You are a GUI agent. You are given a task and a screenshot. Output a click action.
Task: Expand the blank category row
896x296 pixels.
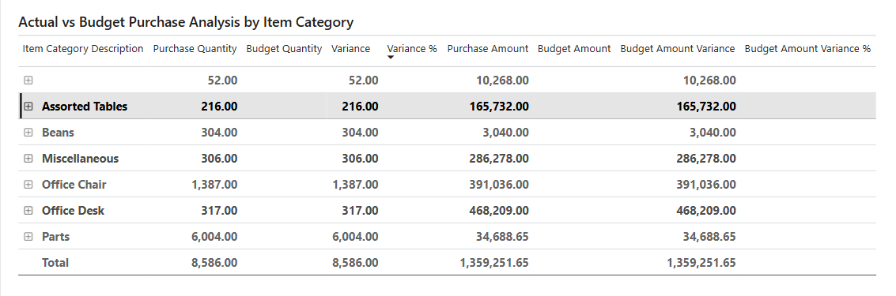point(28,81)
